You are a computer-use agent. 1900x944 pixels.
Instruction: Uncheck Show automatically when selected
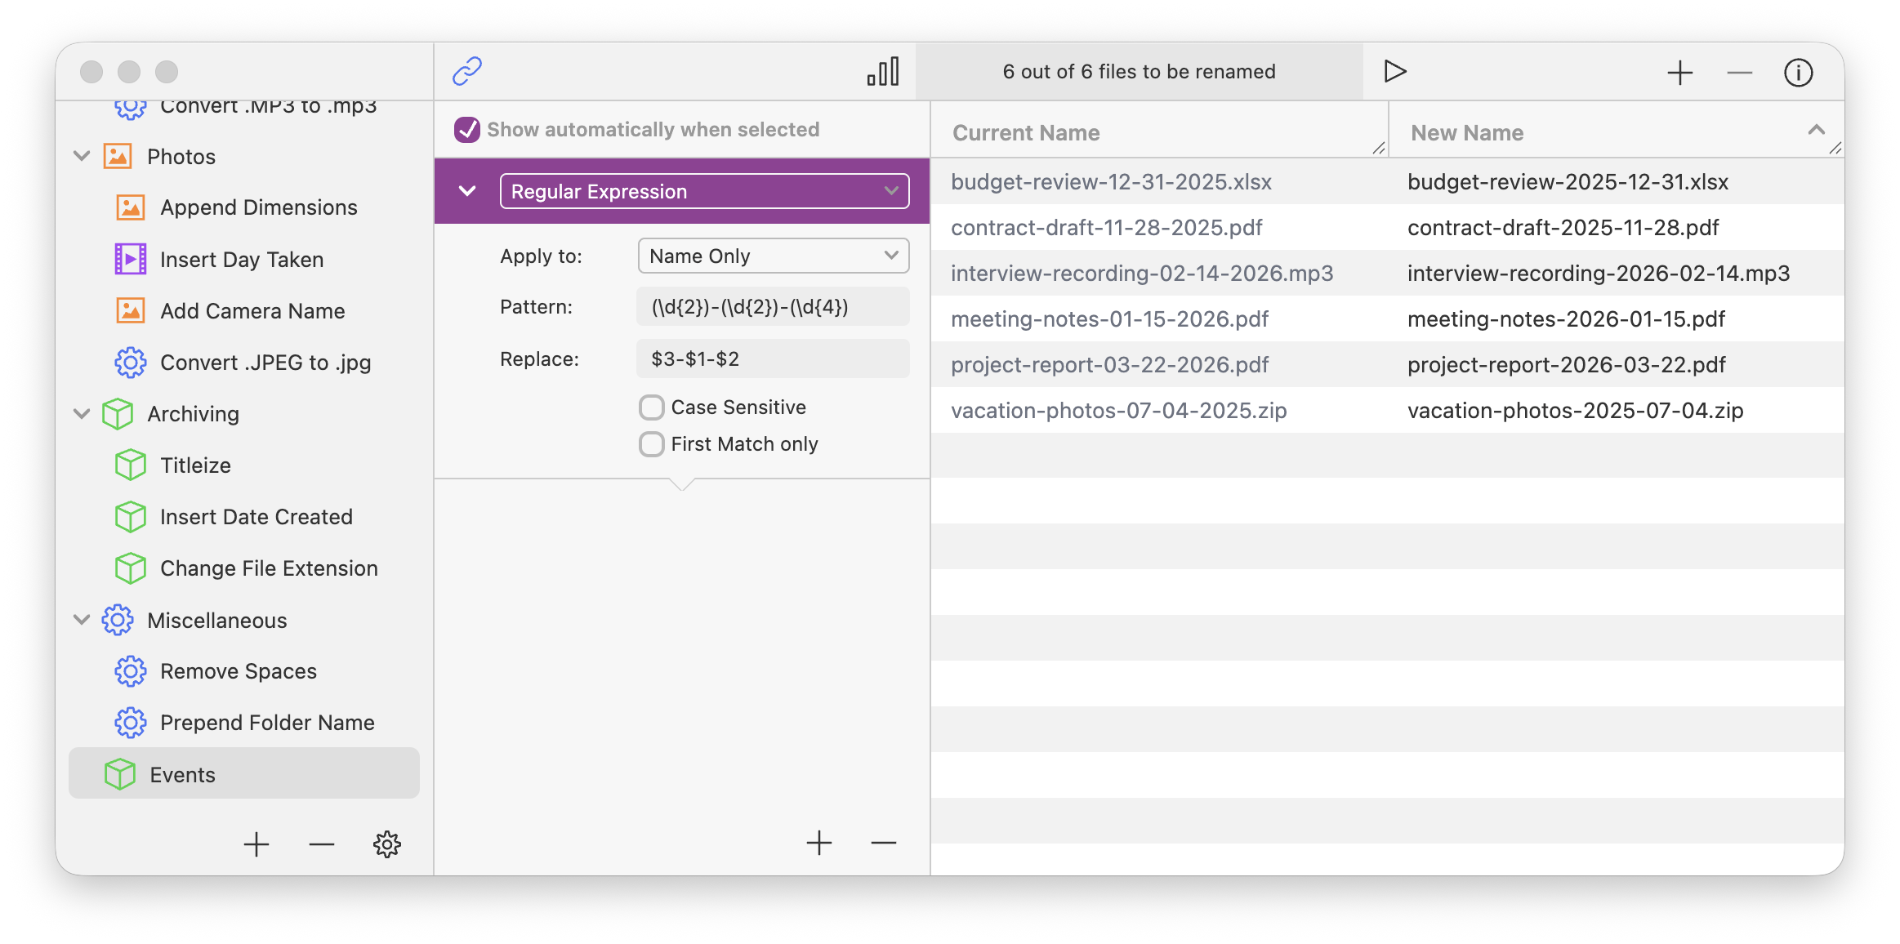point(466,129)
